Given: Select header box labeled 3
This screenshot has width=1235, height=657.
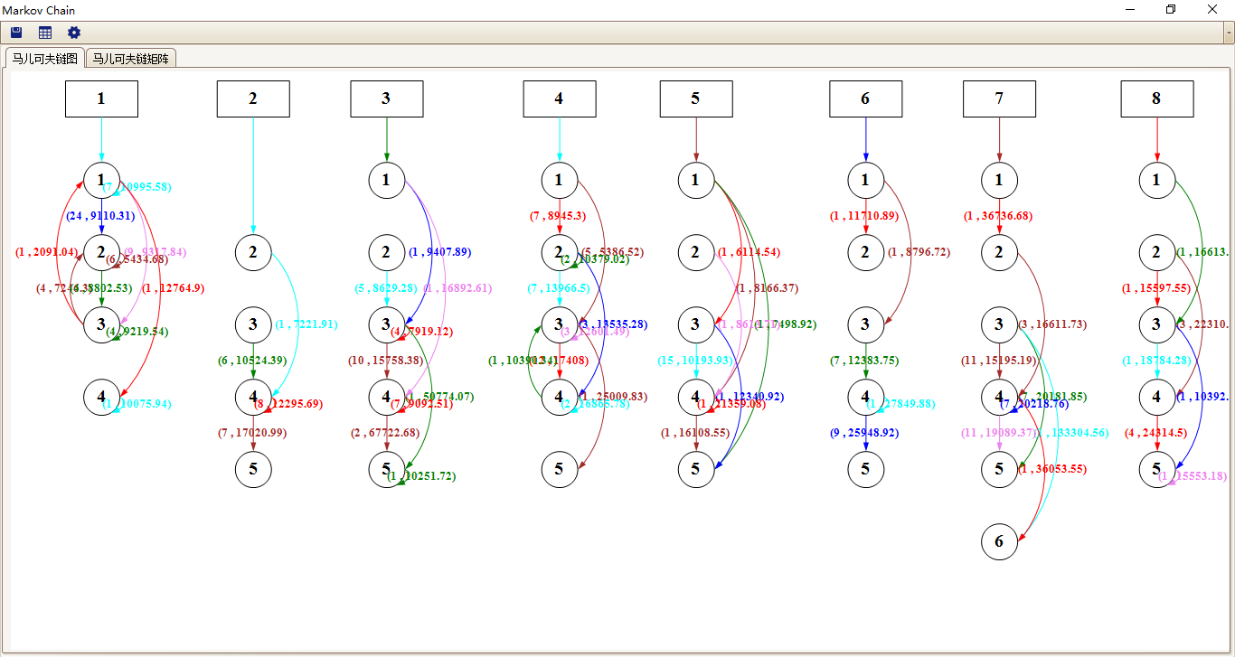Looking at the screenshot, I should pyautogui.click(x=387, y=99).
